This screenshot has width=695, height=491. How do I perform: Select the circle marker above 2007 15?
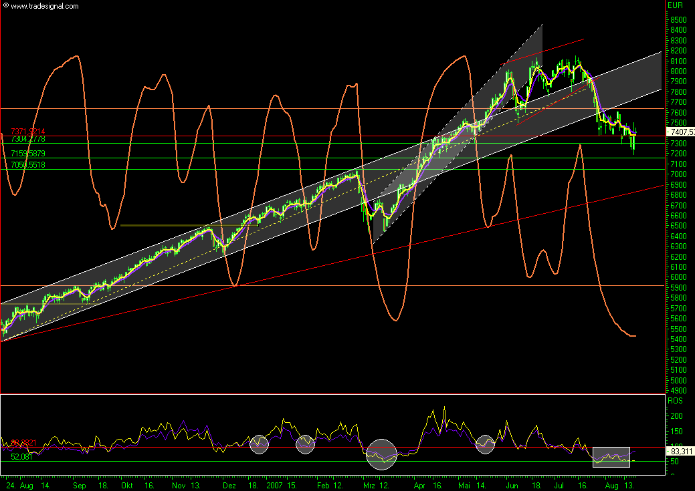pyautogui.click(x=306, y=443)
